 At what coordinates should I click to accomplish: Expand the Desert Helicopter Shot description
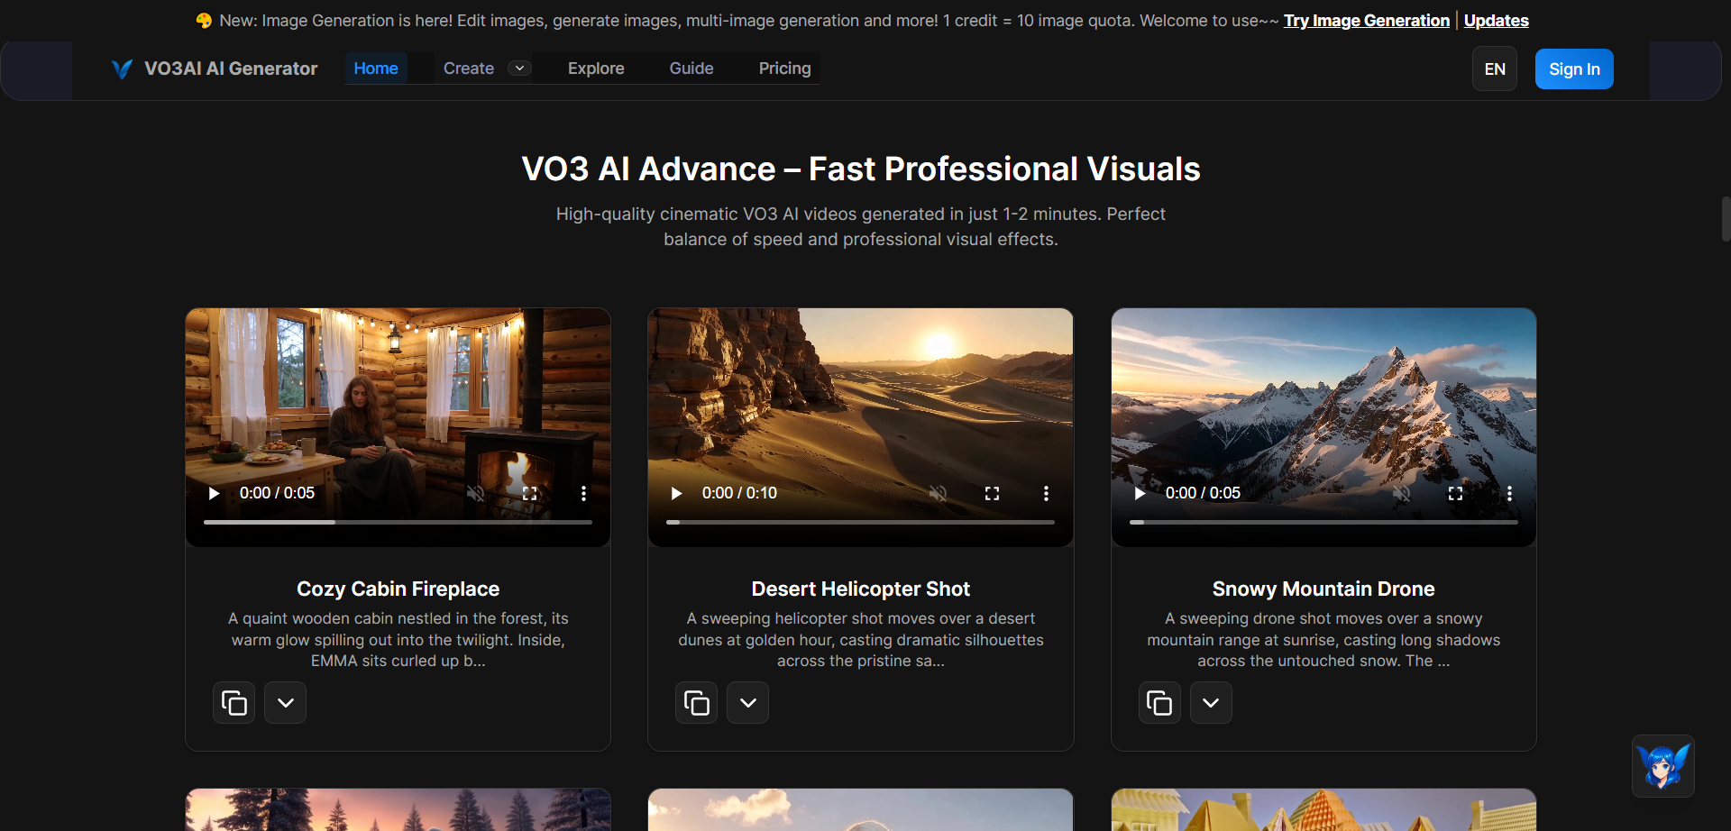748,703
